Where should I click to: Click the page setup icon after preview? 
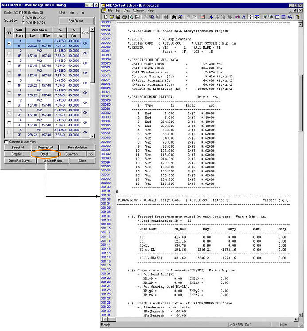(137, 17)
